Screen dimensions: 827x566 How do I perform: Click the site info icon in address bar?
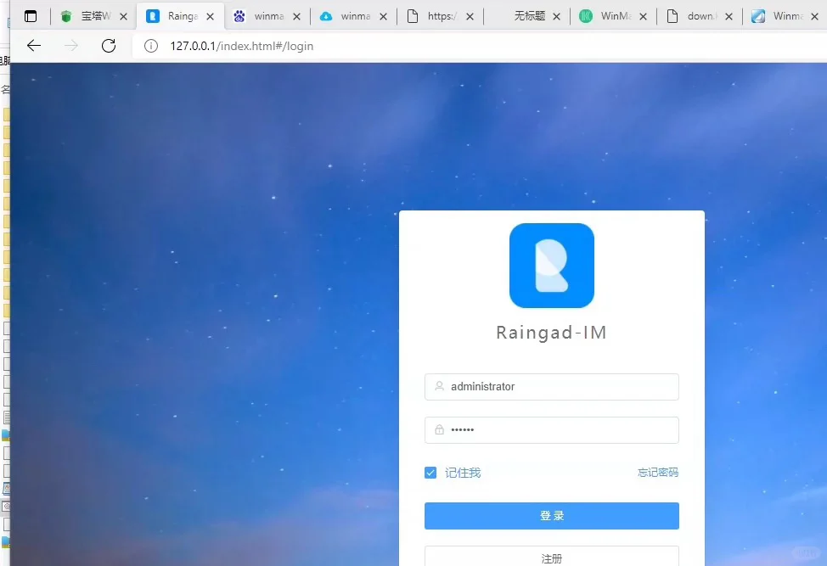coord(151,47)
